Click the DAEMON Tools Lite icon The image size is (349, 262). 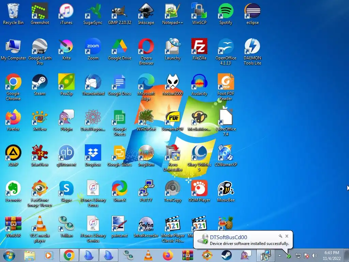tap(253, 52)
